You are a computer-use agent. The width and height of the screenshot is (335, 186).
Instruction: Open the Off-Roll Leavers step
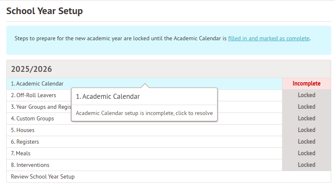click(34, 95)
